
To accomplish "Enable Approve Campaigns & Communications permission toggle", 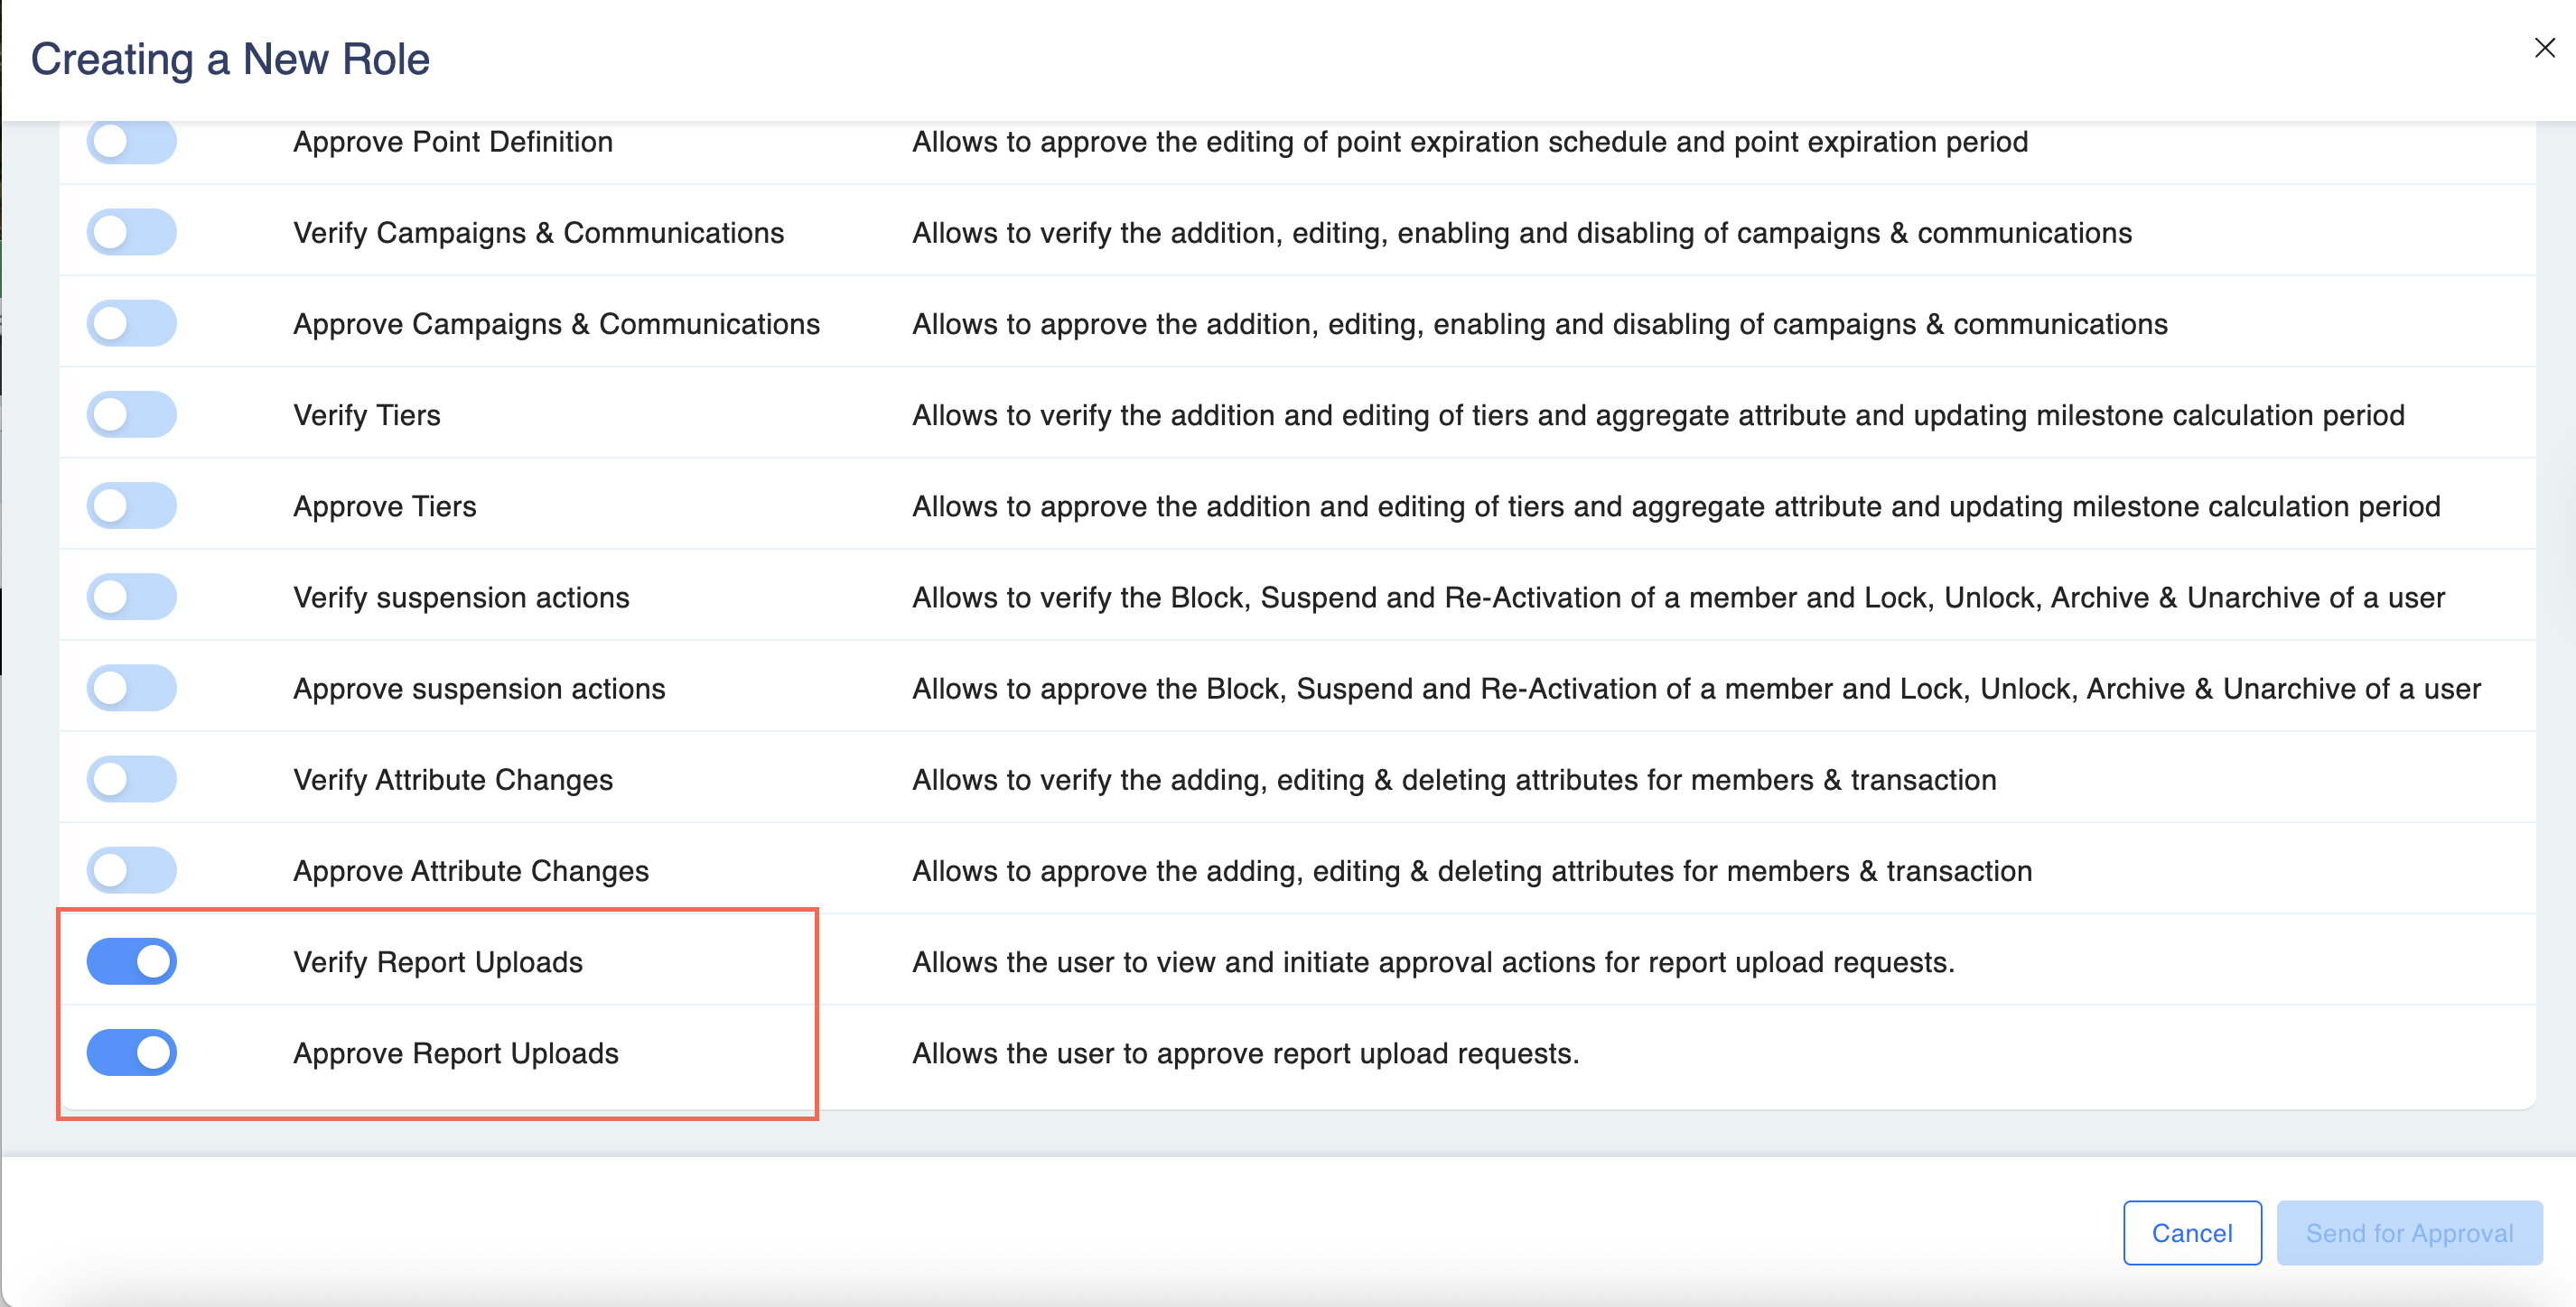I will [x=131, y=323].
